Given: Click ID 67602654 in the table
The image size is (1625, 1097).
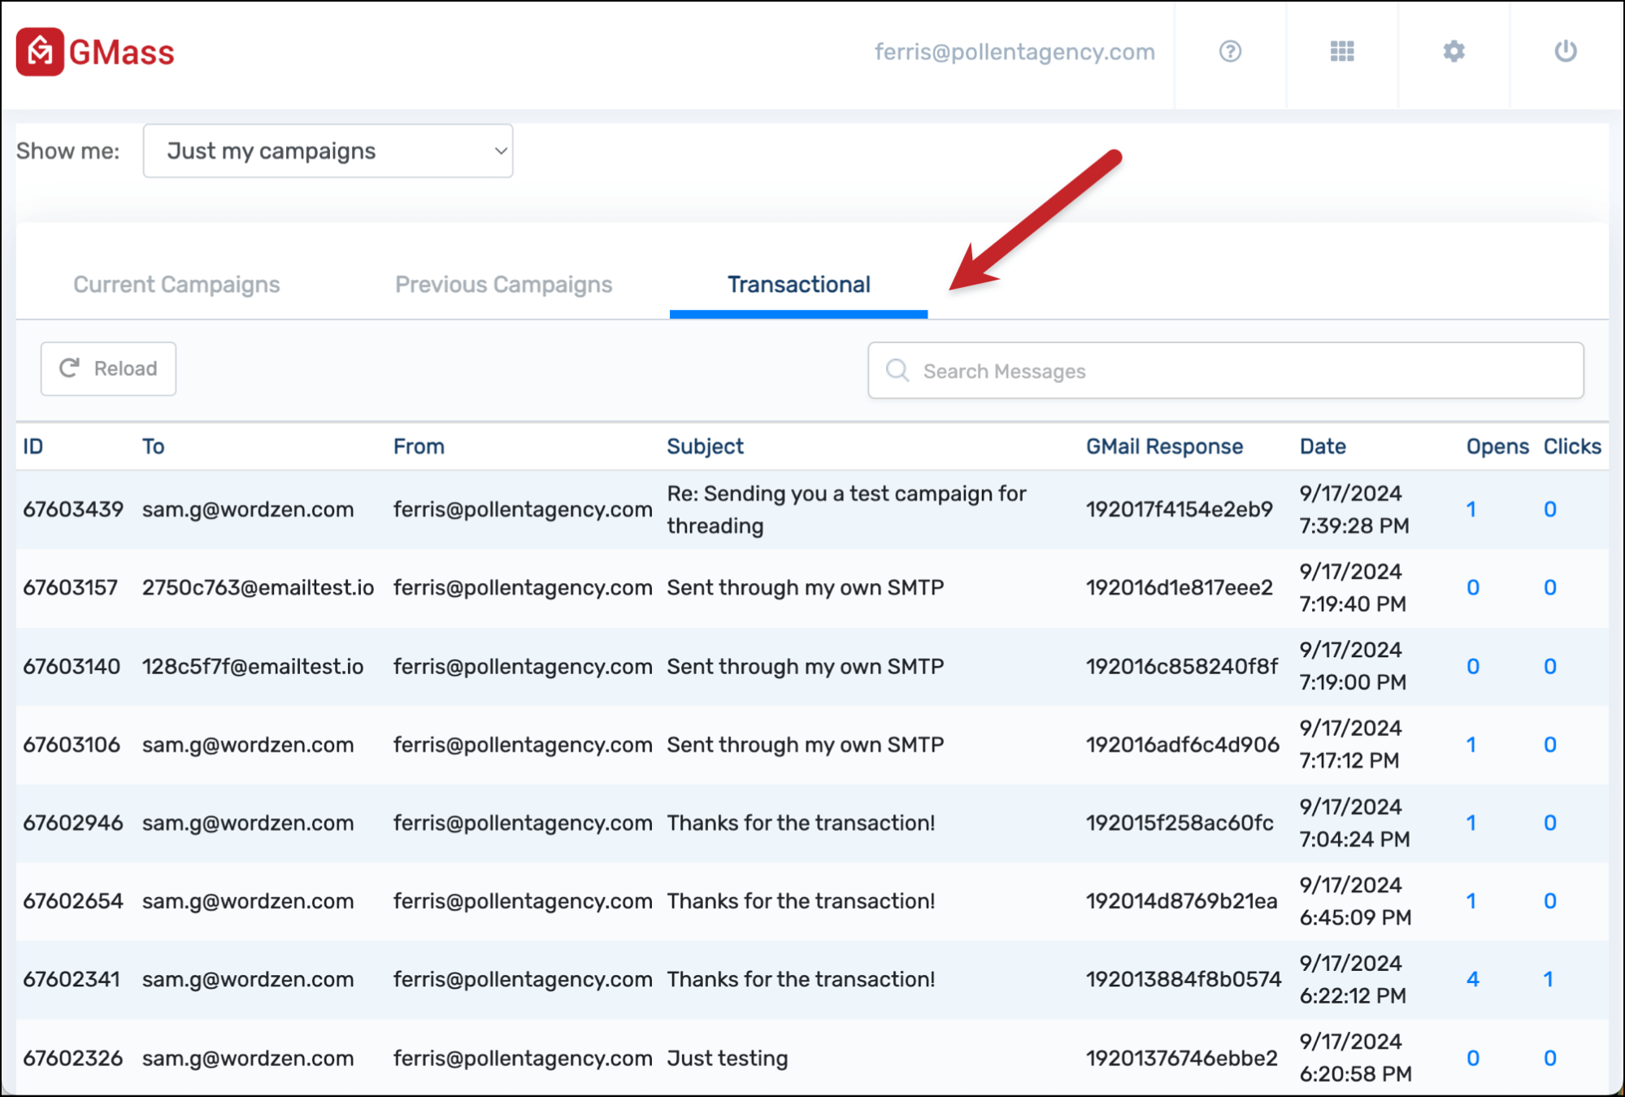Looking at the screenshot, I should [73, 900].
